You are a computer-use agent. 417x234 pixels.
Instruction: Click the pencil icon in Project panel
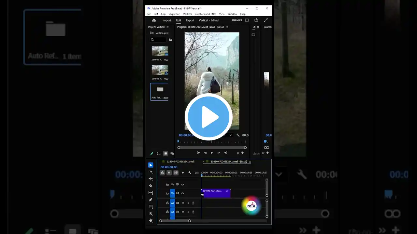point(151,153)
